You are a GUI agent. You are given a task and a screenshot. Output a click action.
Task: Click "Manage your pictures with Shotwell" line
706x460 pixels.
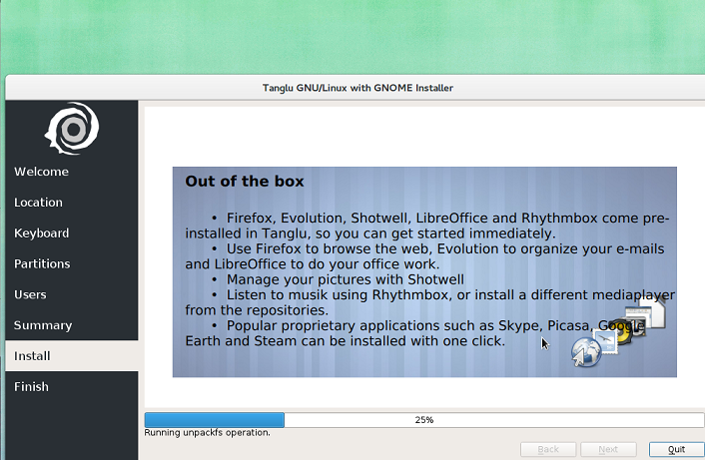pyautogui.click(x=346, y=279)
